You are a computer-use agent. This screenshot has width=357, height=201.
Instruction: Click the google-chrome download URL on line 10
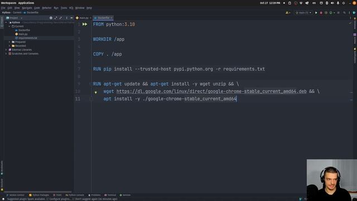211,92
